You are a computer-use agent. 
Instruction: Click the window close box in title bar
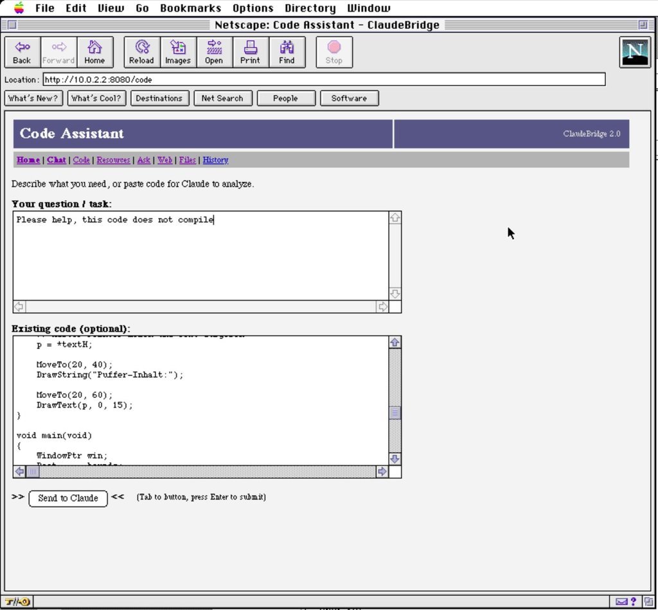[x=12, y=25]
